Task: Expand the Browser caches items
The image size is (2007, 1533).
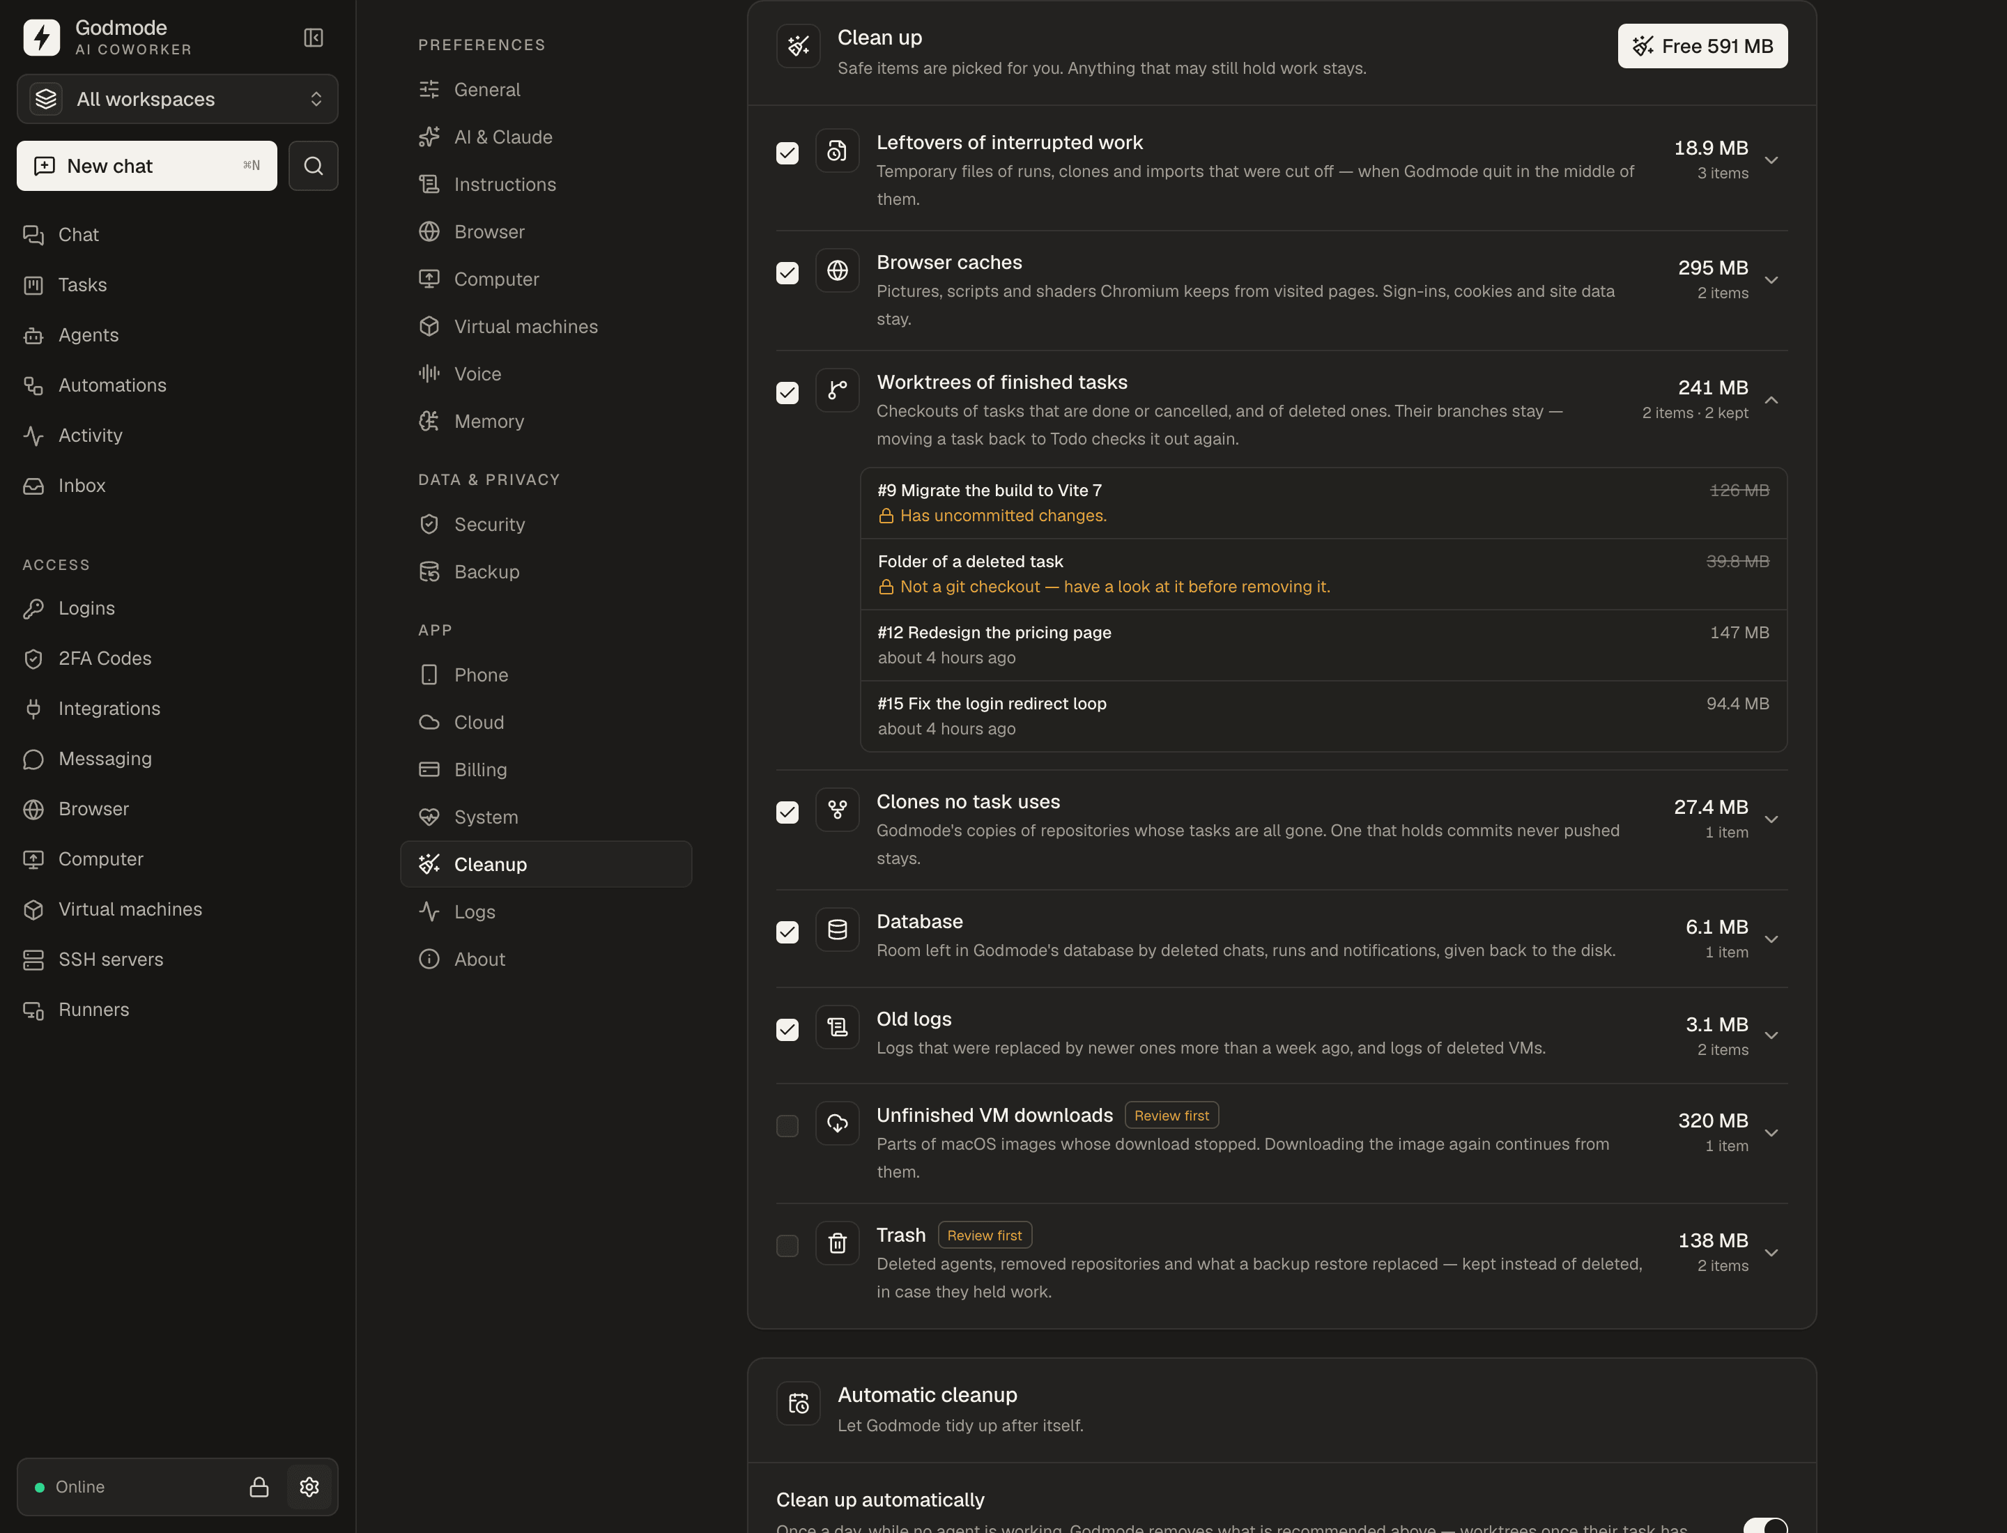Action: [x=1771, y=280]
